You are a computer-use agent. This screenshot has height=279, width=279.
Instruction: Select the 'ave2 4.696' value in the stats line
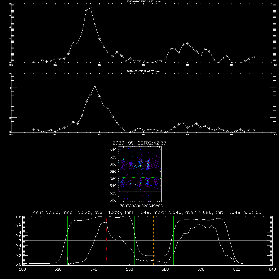click(199, 212)
